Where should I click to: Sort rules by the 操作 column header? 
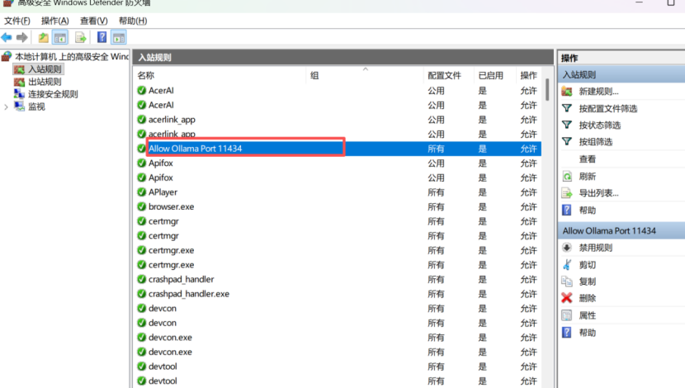[x=528, y=75]
